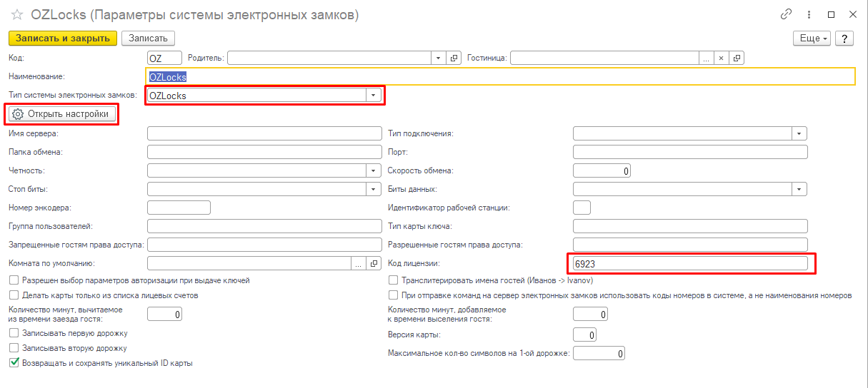
Task: Enable Записывать первую дорожку checkbox
Action: click(x=14, y=333)
